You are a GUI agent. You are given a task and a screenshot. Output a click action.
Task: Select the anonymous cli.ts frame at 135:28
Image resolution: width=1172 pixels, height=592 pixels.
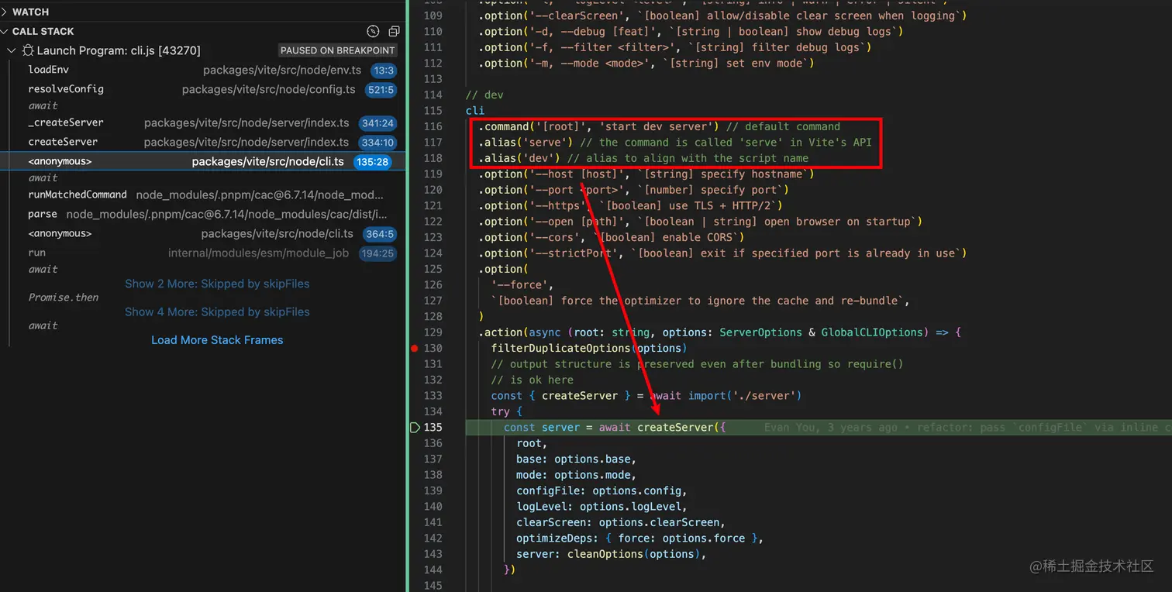tap(203, 162)
